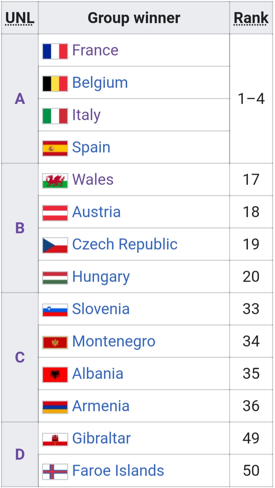The height and width of the screenshot is (488, 275).
Task: Click the Rank column header abbreviation
Action: tap(251, 18)
